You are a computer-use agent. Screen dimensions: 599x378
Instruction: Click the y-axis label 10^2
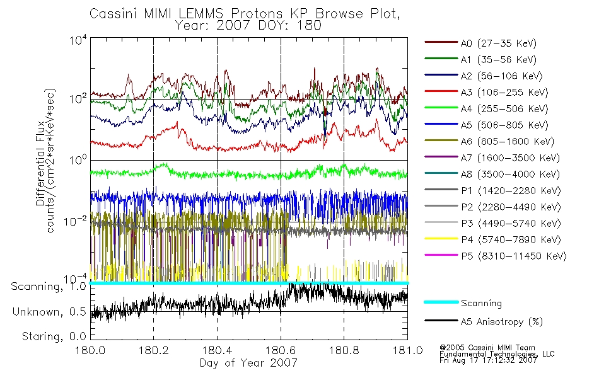coord(78,99)
